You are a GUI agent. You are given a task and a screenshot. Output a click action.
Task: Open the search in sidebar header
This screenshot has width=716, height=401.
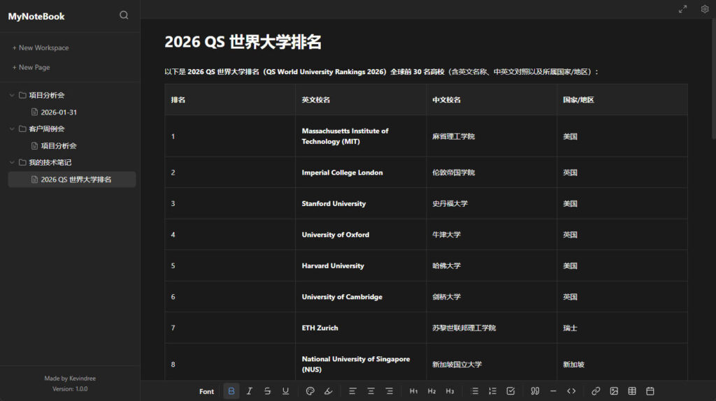click(x=124, y=15)
